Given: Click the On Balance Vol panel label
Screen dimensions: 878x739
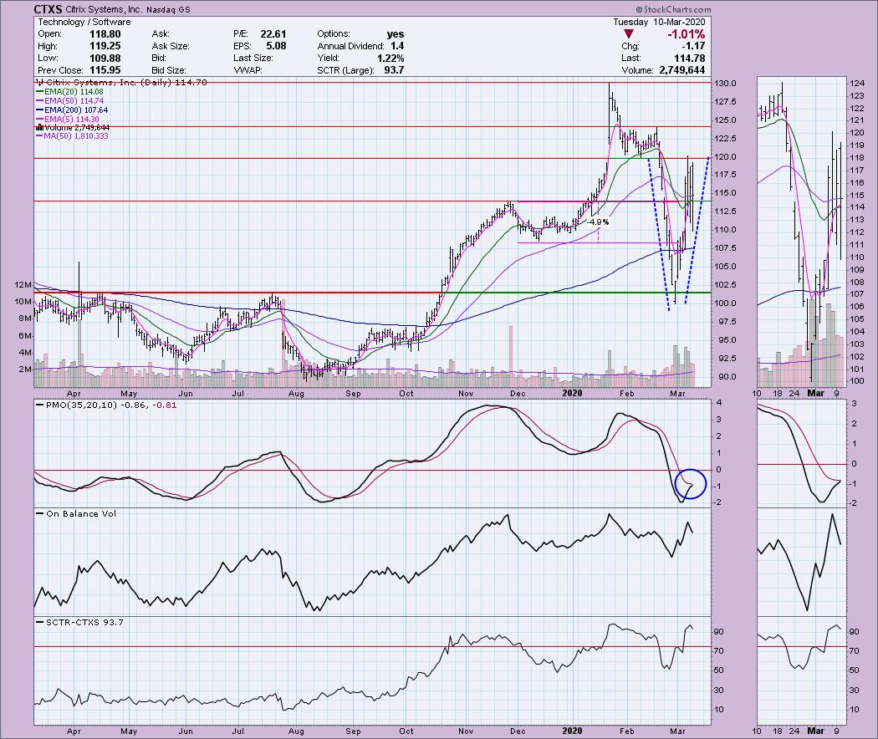Looking at the screenshot, I should (x=81, y=513).
